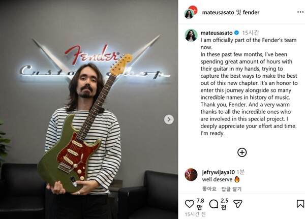This screenshot has width=305, height=219.
Task: Click the blue verified badge
Action: 236,33
